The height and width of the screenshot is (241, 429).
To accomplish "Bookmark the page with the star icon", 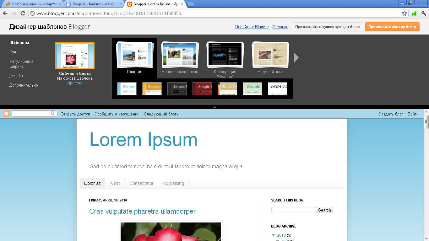I will pyautogui.click(x=404, y=13).
